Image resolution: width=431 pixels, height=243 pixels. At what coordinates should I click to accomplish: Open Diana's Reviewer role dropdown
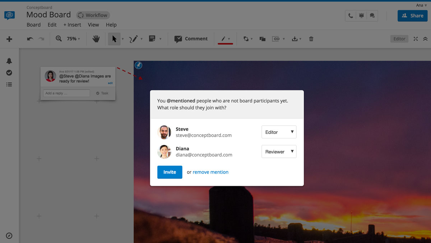(x=279, y=152)
